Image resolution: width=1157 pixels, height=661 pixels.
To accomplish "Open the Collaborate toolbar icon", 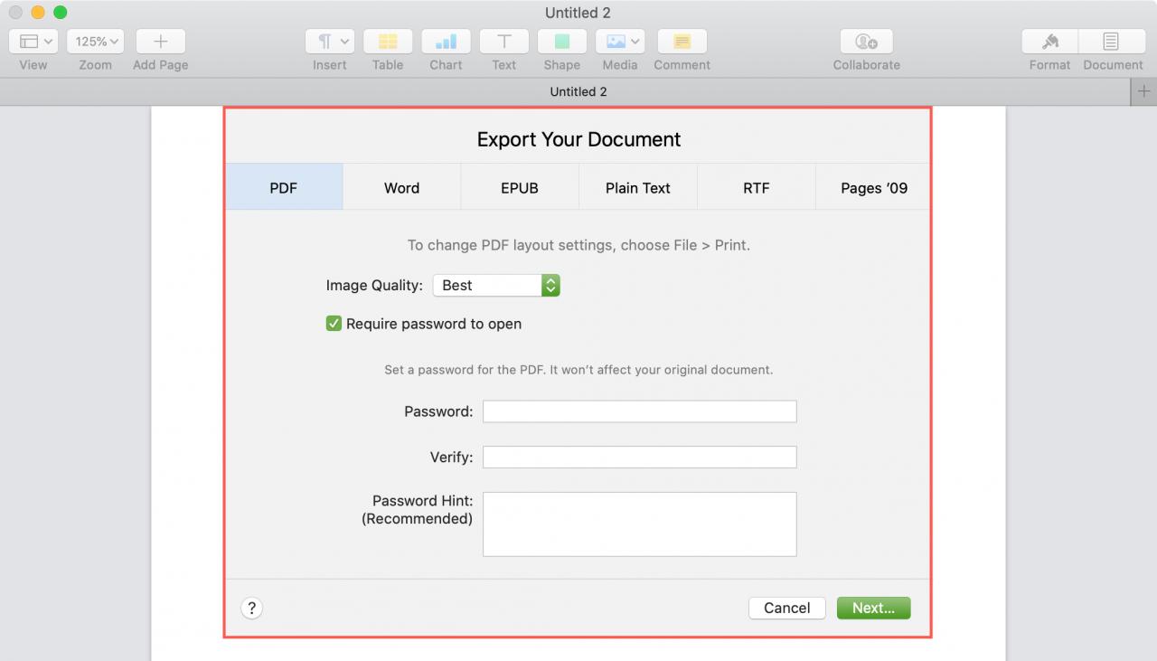I will tap(866, 42).
